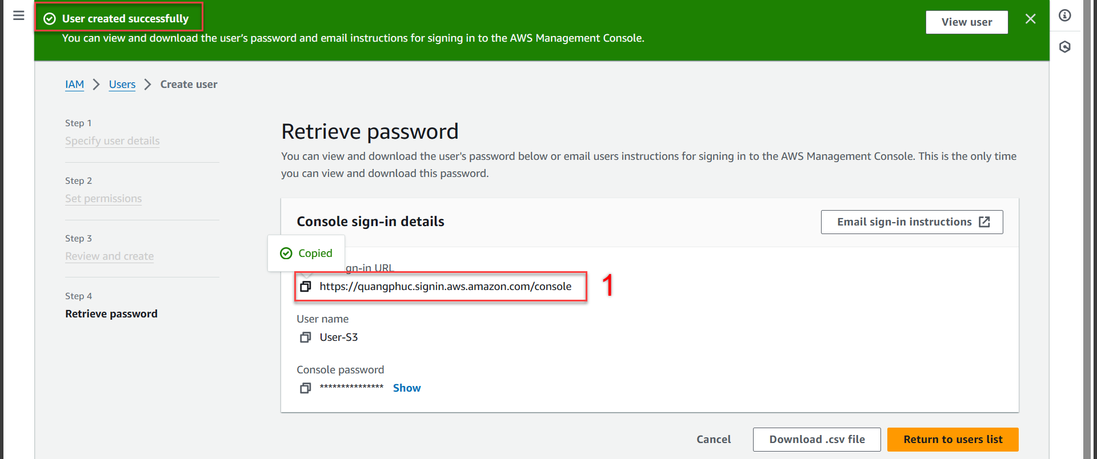Viewport: 1097px width, 459px height.
Task: Open the hexagon resources panel on right edge
Action: [1065, 47]
